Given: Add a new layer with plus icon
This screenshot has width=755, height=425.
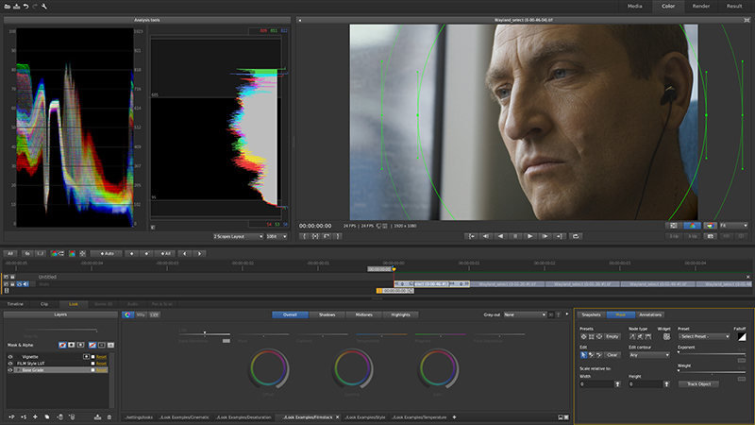Looking at the screenshot, I should click(35, 416).
